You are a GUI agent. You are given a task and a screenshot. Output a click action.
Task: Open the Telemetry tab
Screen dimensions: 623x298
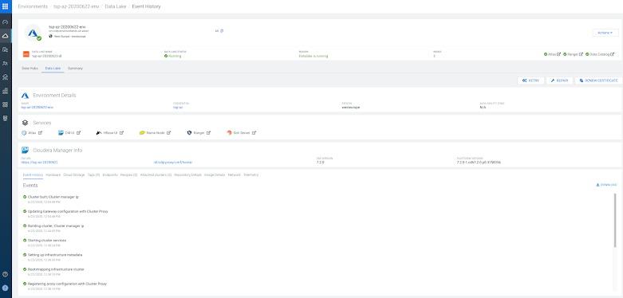click(250, 174)
